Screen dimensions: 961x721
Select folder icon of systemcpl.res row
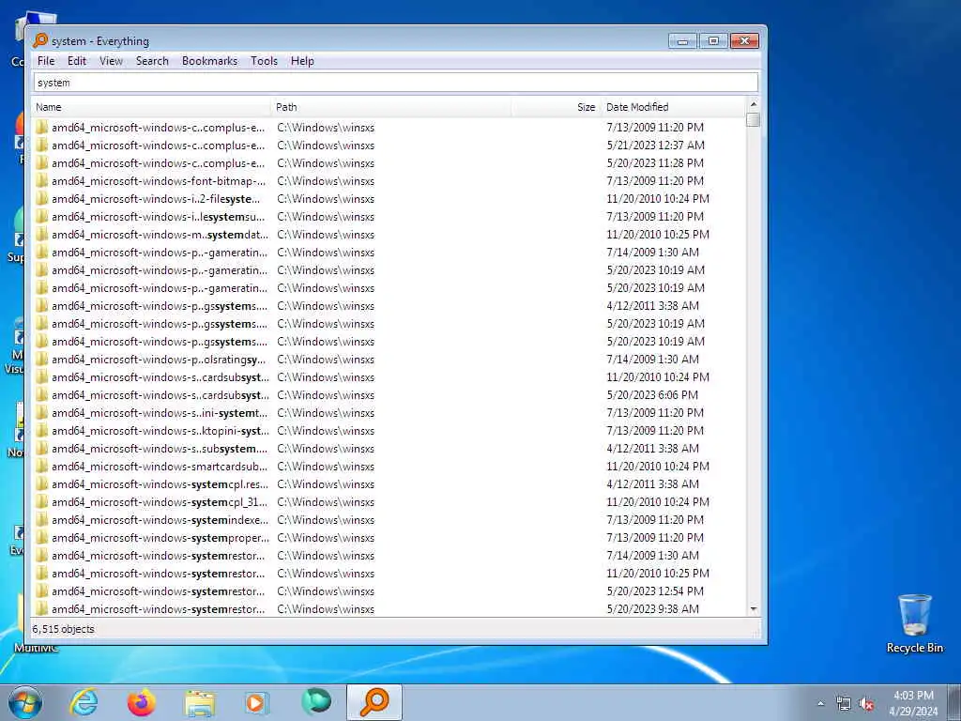(x=41, y=483)
